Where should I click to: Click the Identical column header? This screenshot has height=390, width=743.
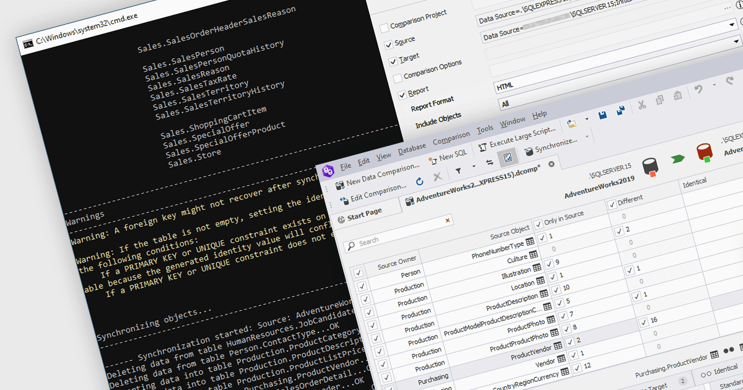coord(695,183)
